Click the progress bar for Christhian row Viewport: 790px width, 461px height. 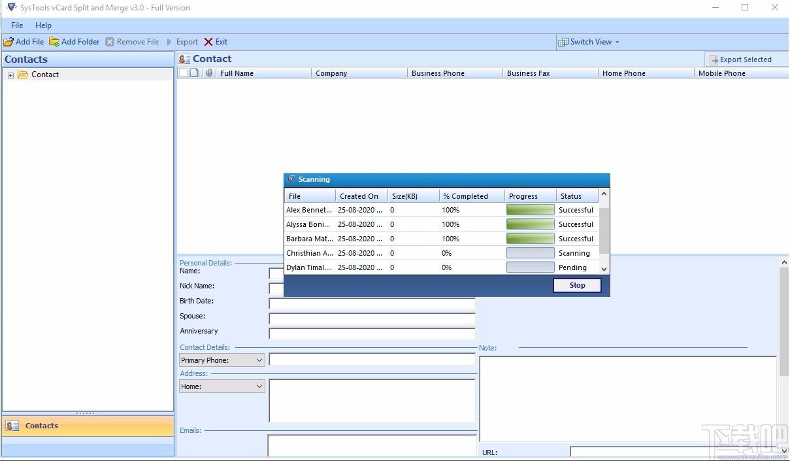point(530,253)
